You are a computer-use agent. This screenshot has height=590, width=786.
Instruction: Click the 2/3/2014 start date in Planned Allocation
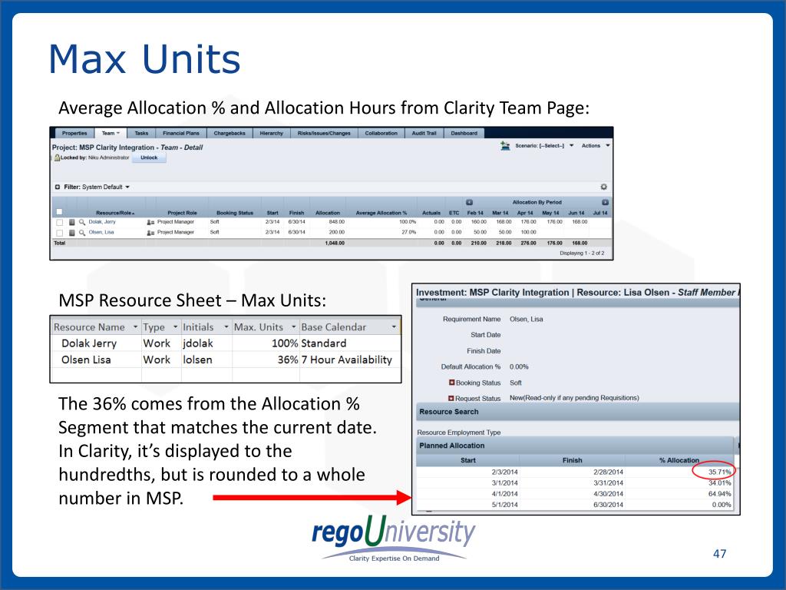point(504,472)
